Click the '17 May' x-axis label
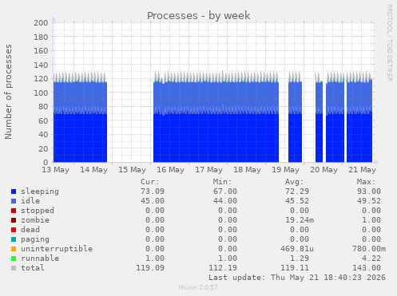The image size is (397, 296). (x=208, y=170)
